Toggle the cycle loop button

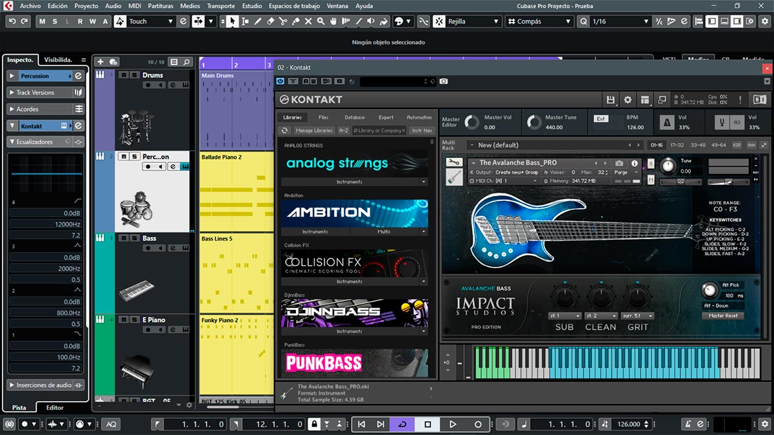[402, 424]
